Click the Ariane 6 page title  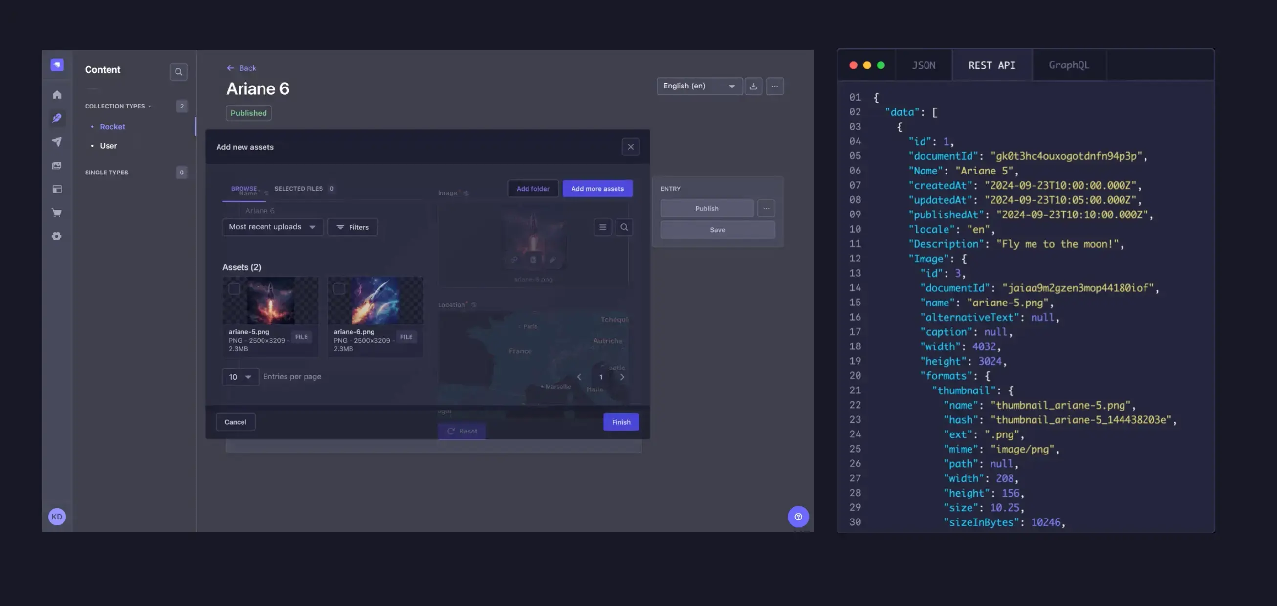point(258,88)
